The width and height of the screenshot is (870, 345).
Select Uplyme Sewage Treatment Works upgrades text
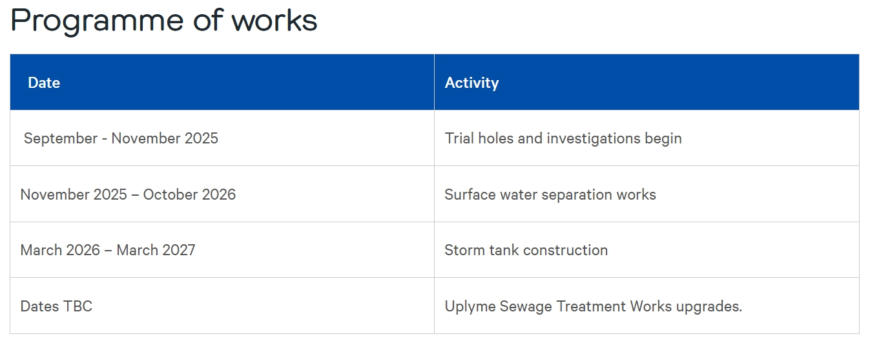coord(594,306)
